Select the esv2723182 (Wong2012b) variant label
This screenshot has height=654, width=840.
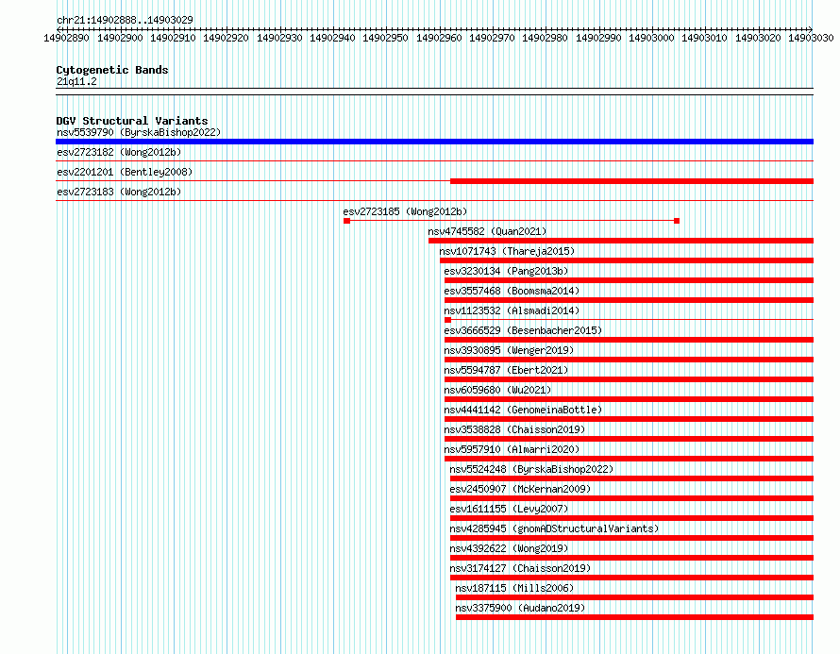tap(119, 152)
